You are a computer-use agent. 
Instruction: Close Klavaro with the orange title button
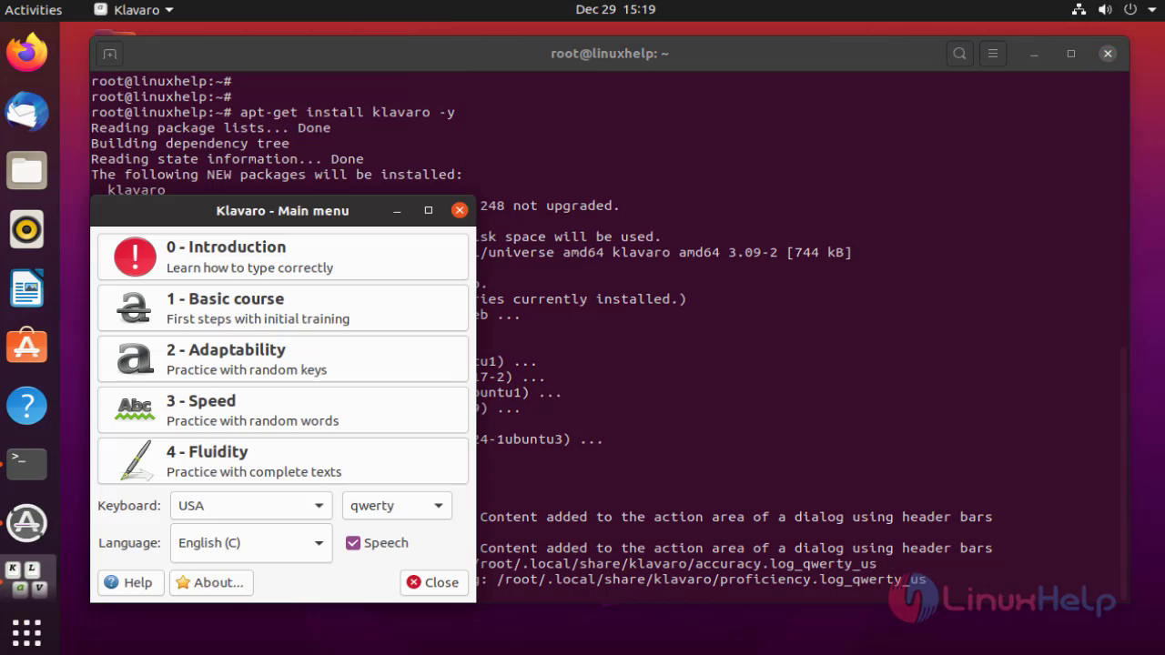(x=460, y=210)
